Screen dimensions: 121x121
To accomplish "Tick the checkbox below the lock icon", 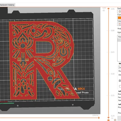I will [120, 86].
